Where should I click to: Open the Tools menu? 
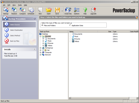point(20,5)
